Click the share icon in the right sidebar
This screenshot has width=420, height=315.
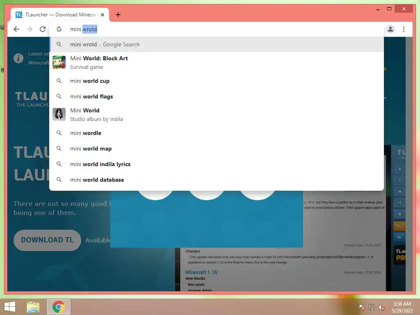(399, 203)
